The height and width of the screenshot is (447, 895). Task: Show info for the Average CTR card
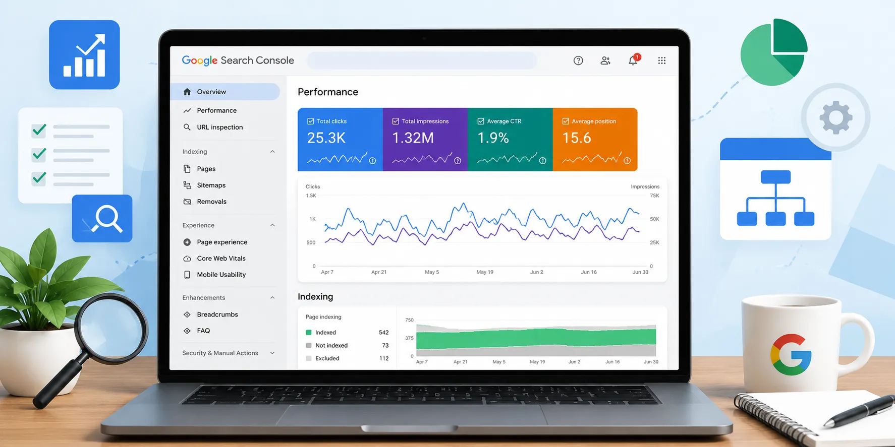(543, 161)
